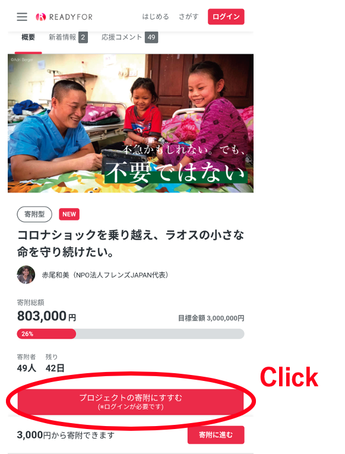Open the project hero photo
The width and height of the screenshot is (345, 454).
coord(131,123)
